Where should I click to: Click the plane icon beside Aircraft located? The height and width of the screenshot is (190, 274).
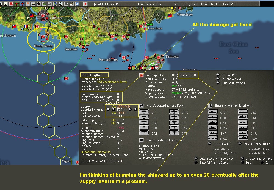pos(142,105)
